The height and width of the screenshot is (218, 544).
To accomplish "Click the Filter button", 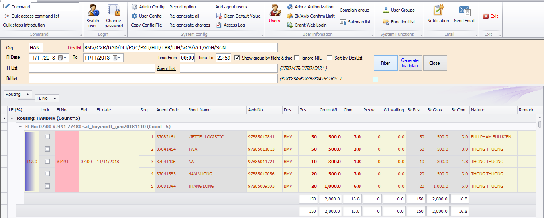I will [x=385, y=63].
